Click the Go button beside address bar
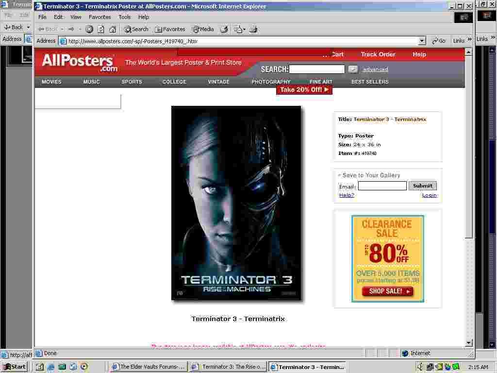 (439, 41)
